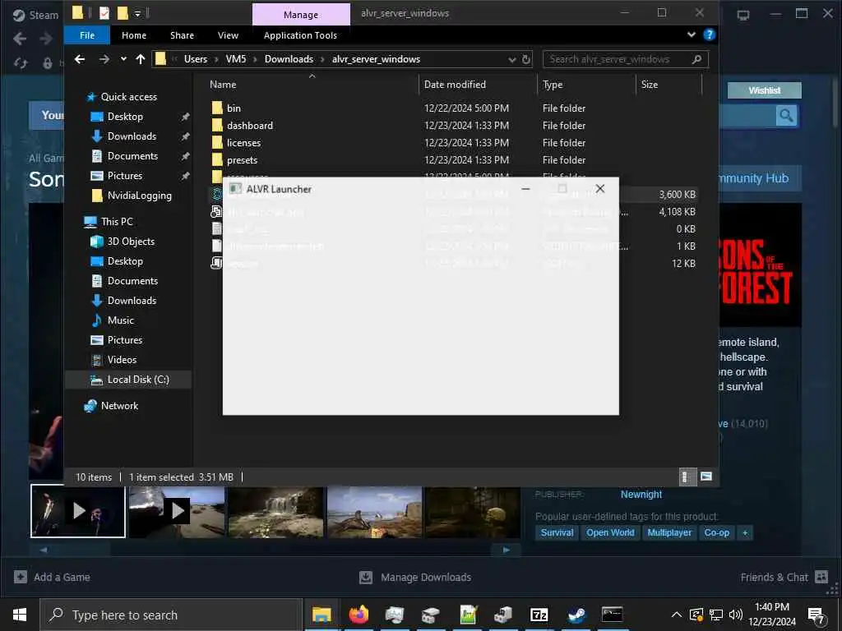The width and height of the screenshot is (842, 631).
Task: Open 3D Objects in navigation pane
Action: tap(131, 242)
